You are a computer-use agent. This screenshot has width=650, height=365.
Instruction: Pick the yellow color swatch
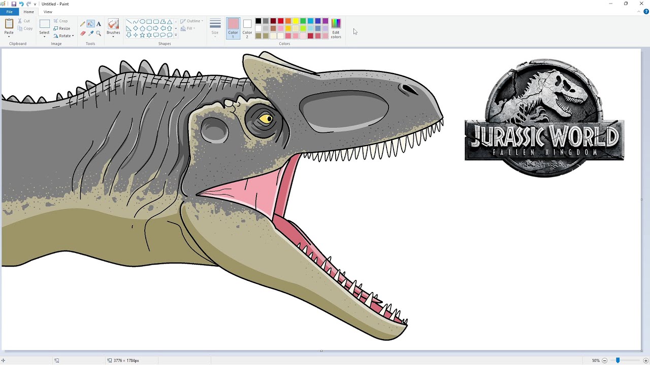296,21
